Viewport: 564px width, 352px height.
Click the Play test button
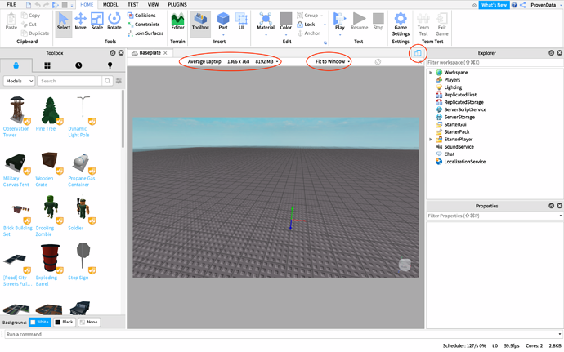tap(339, 21)
